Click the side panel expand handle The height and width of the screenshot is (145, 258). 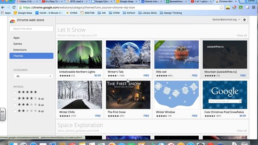click(x=3, y=114)
